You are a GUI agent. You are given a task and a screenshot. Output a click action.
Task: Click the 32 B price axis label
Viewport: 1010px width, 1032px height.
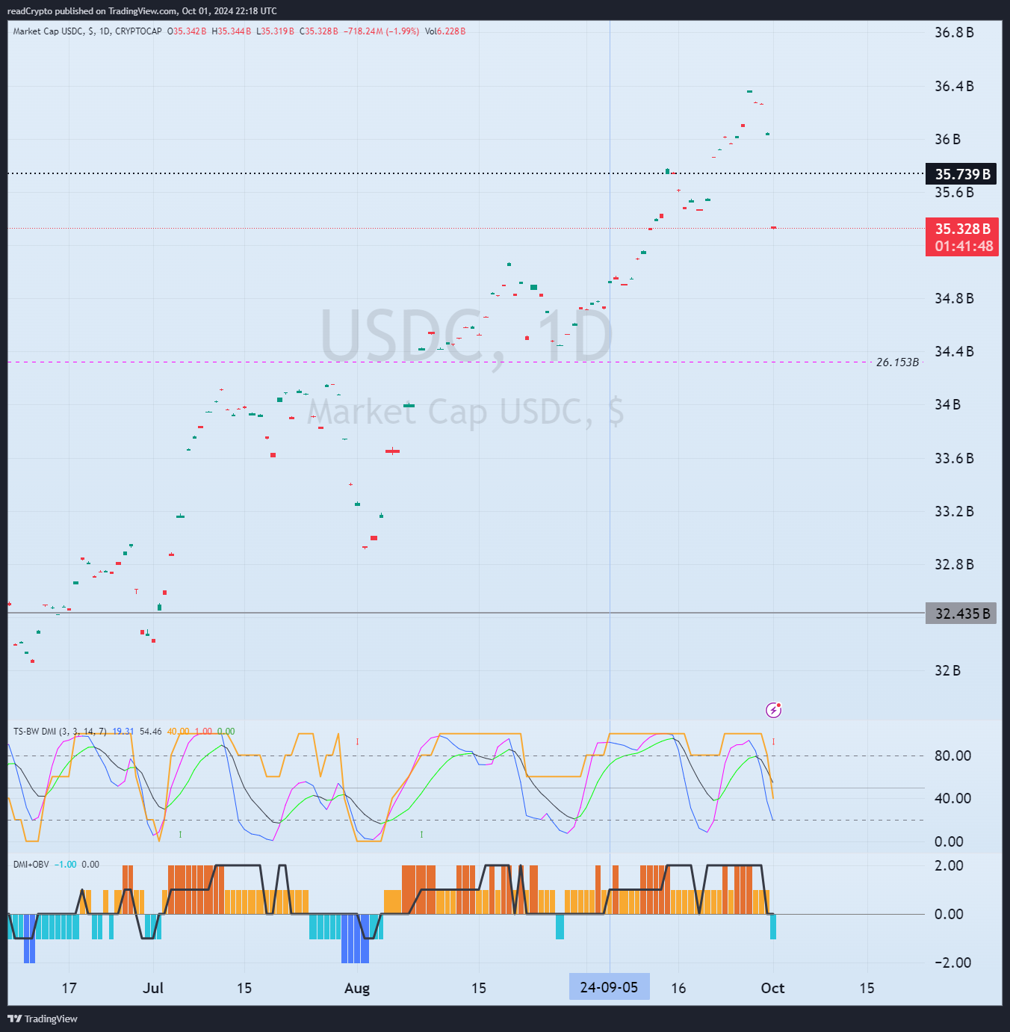pos(947,670)
